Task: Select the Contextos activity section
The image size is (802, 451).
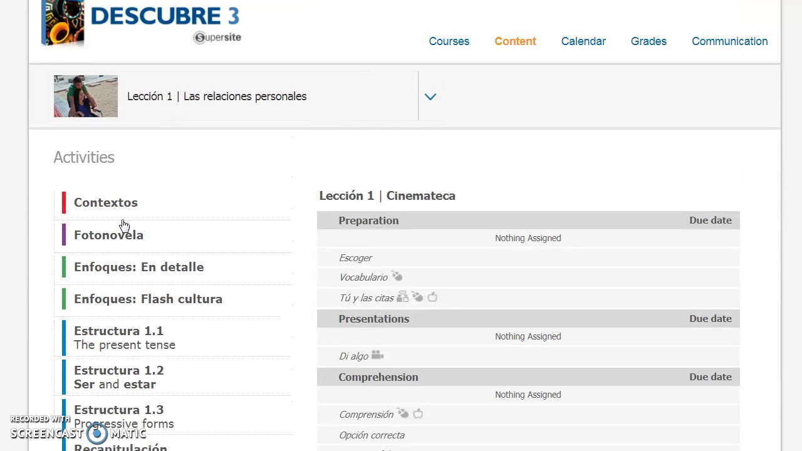Action: pyautogui.click(x=106, y=203)
